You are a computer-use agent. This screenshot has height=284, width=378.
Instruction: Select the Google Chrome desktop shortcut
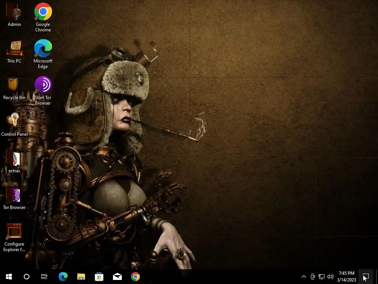tap(43, 17)
